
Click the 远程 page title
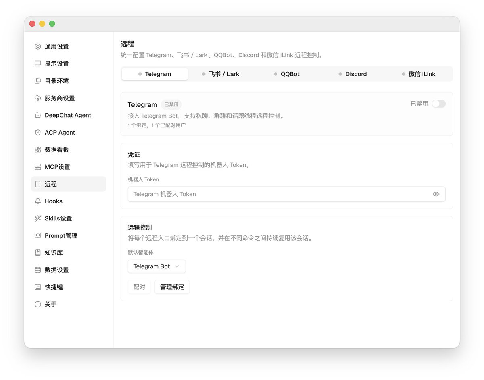(127, 44)
